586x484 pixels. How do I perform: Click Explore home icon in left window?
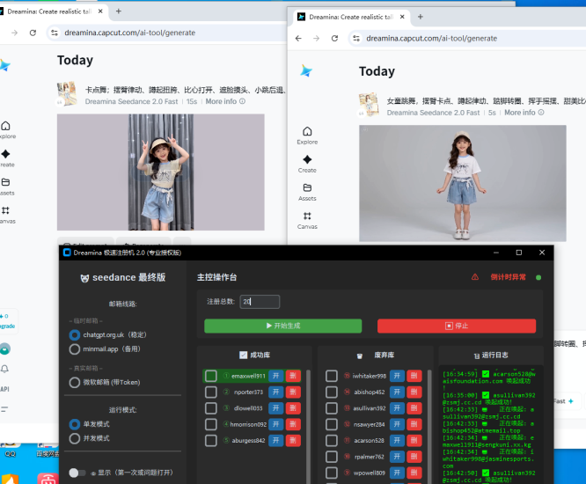(x=5, y=126)
